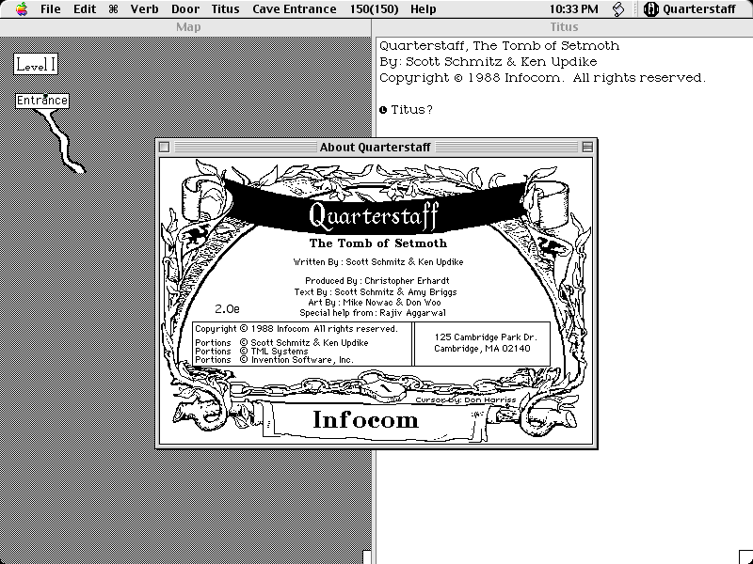Click the 2.0e version number
The image size is (753, 564).
[x=227, y=309]
